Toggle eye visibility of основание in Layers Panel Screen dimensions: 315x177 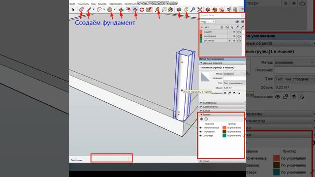tap(234, 36)
